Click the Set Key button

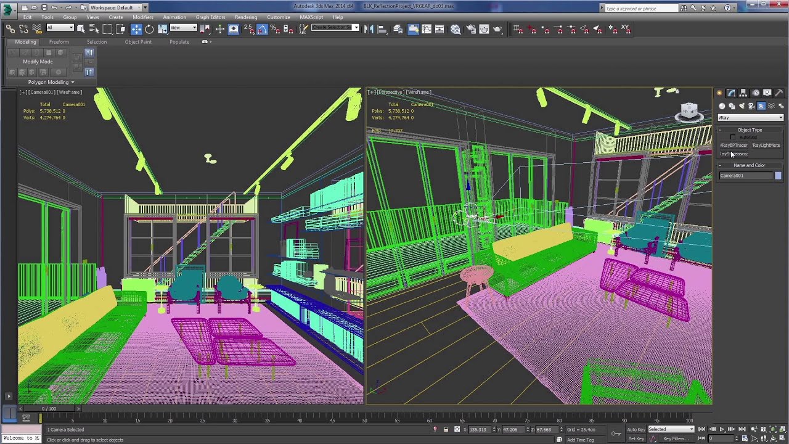pyautogui.click(x=636, y=438)
